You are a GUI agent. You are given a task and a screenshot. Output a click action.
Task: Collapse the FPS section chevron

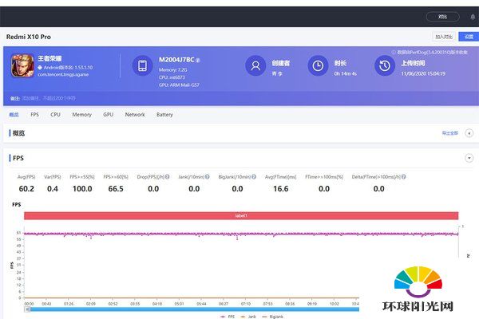pos(469,158)
